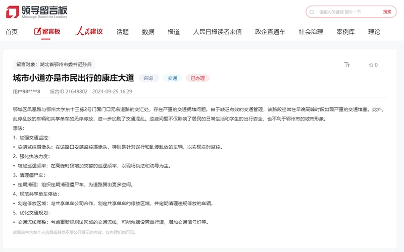Click the 咨询 tag
This screenshot has width=404, height=252.
pos(148,78)
